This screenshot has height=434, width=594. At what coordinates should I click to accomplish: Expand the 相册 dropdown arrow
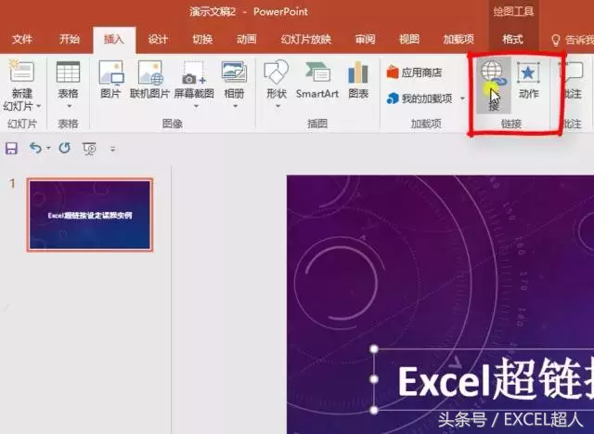[235, 107]
